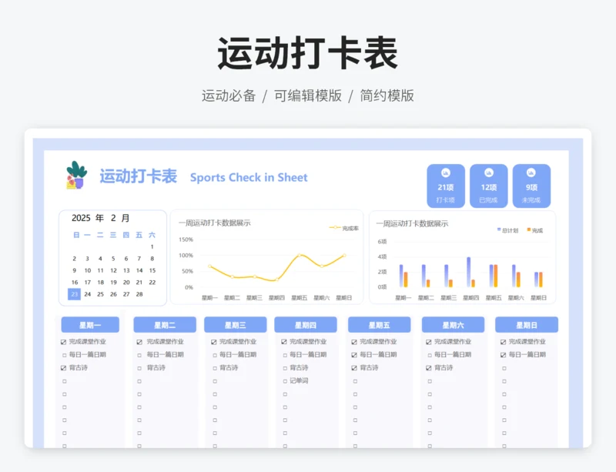Click the 完成率 yellow legend marker
This screenshot has height=472, width=616.
(x=335, y=228)
